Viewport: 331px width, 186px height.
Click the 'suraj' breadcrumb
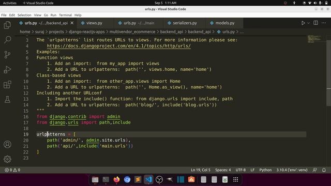(39, 32)
